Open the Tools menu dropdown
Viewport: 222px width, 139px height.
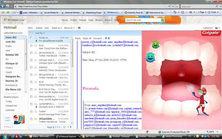point(213,12)
